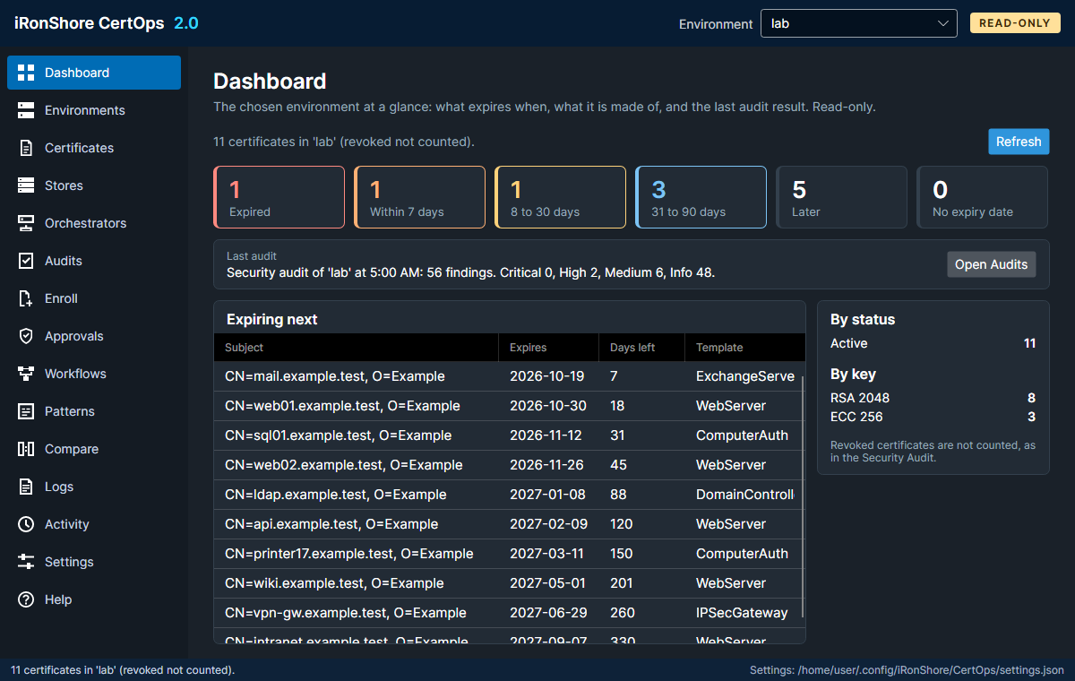The image size is (1075, 681).
Task: Sort by the Template column header
Action: pos(745,348)
